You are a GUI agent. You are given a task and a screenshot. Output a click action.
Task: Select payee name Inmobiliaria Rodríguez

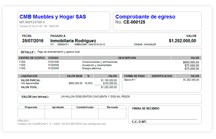click(73, 41)
